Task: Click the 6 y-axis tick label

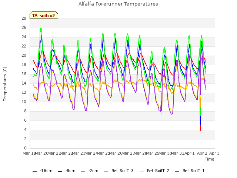Action: click(25, 120)
